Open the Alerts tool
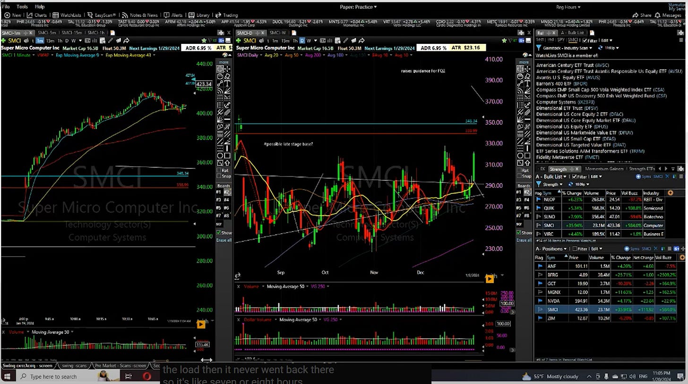The image size is (688, 384). pyautogui.click(x=173, y=15)
